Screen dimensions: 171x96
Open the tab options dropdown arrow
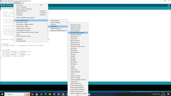pyautogui.click(x=168, y=8)
